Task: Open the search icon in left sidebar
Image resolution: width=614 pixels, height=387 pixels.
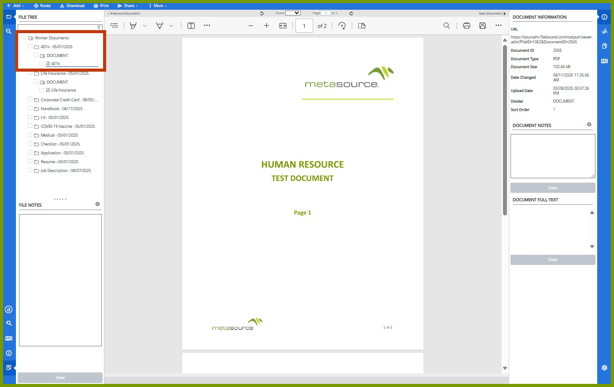Action: click(x=8, y=31)
